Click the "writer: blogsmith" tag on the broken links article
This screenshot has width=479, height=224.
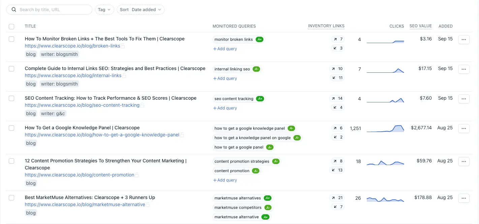(59, 54)
